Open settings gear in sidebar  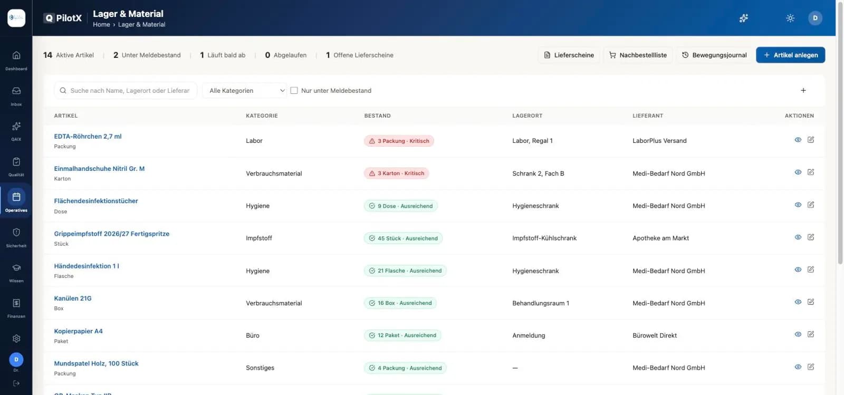[16, 339]
